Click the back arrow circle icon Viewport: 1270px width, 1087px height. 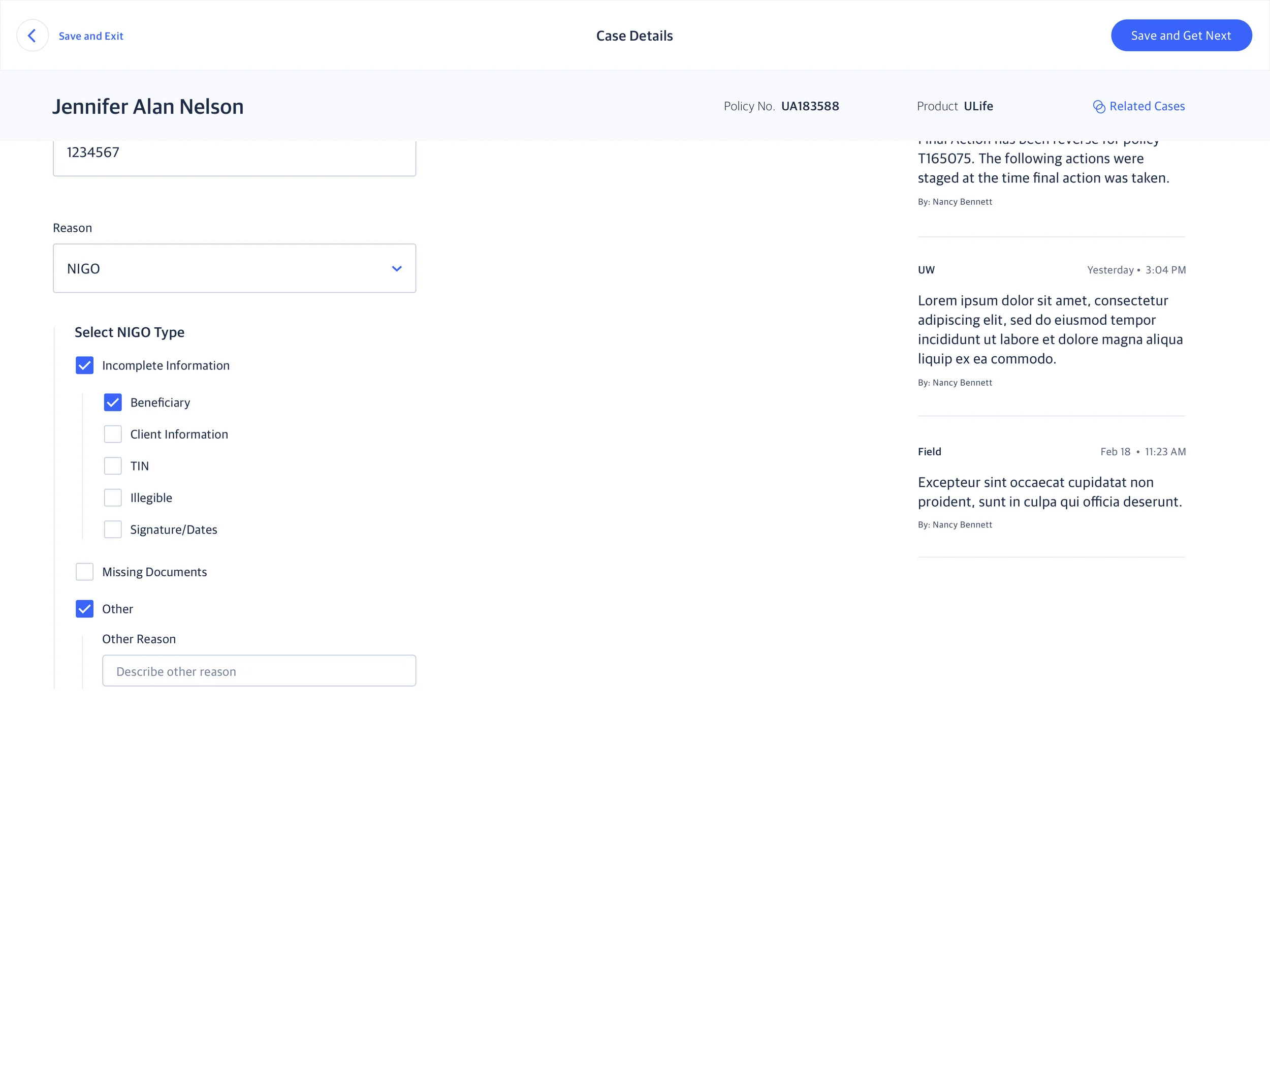click(x=32, y=36)
